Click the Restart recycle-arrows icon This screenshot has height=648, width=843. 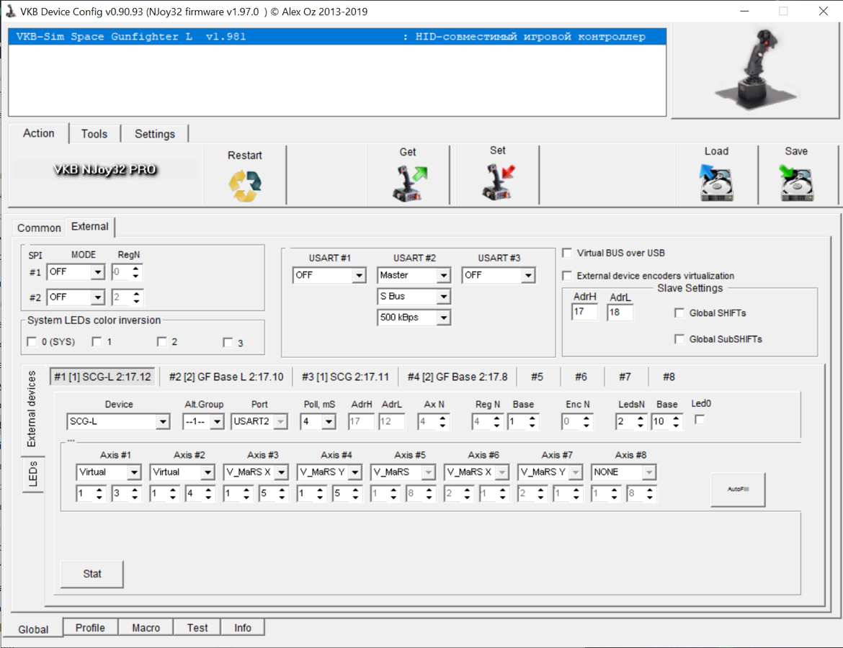point(245,185)
